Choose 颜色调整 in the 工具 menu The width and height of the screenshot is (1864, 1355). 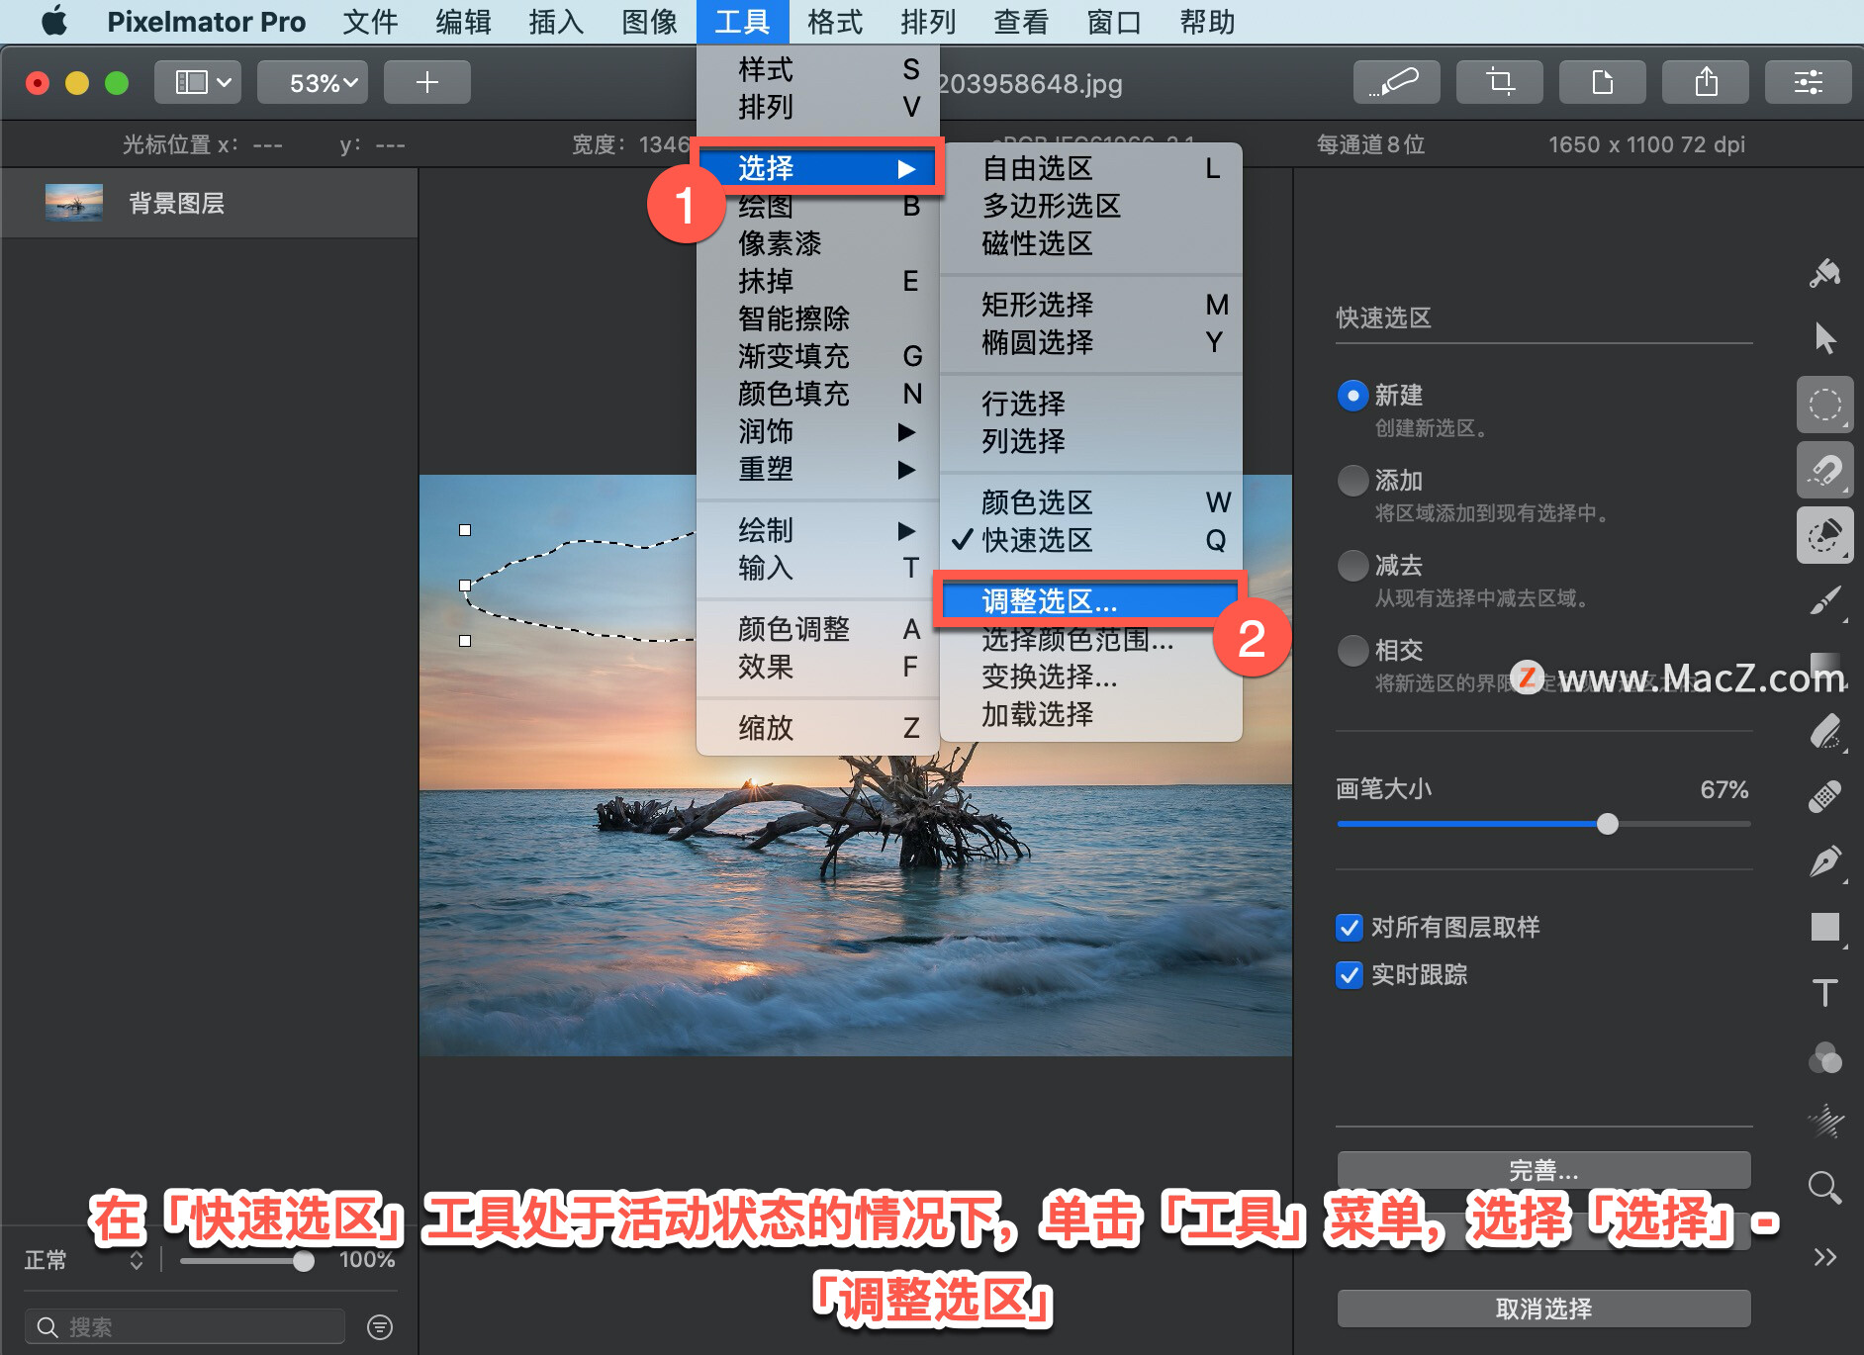[817, 629]
